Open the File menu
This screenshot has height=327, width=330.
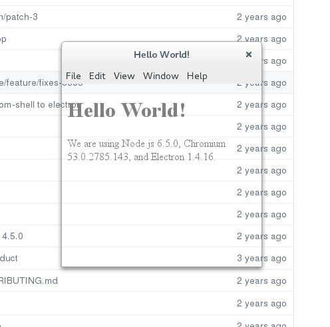73,76
